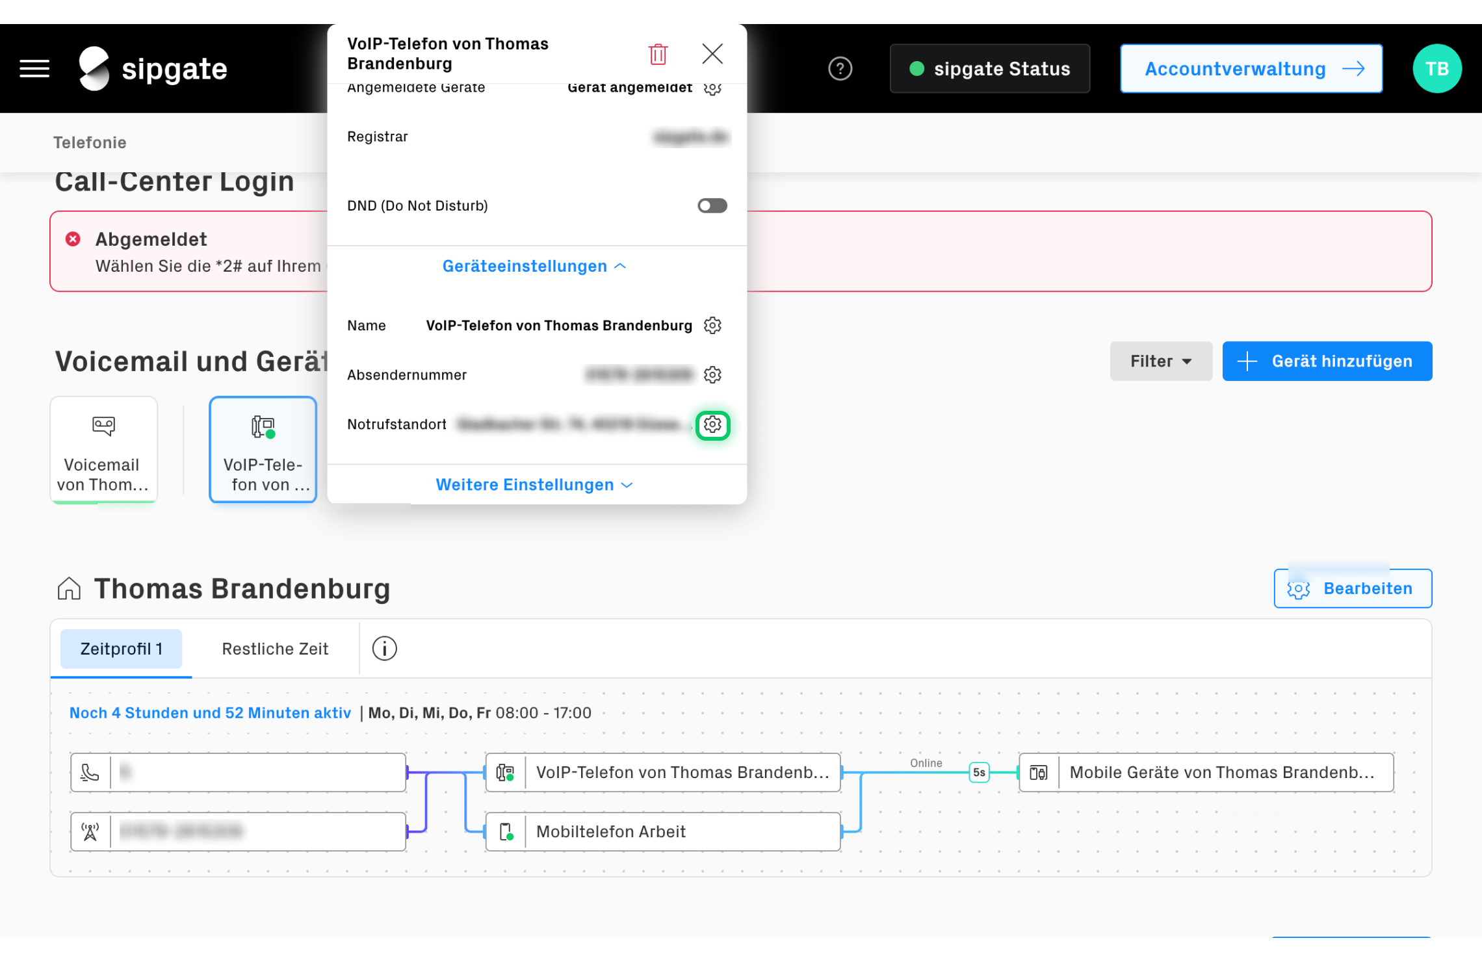
Task: Click the Bearbeiten button
Action: 1352,589
